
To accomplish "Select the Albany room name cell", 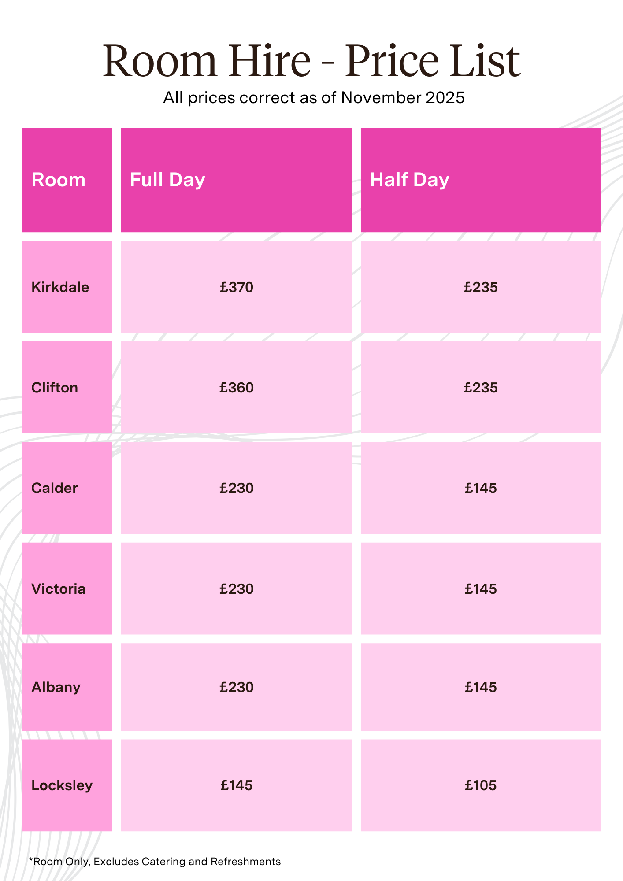I will [56, 687].
